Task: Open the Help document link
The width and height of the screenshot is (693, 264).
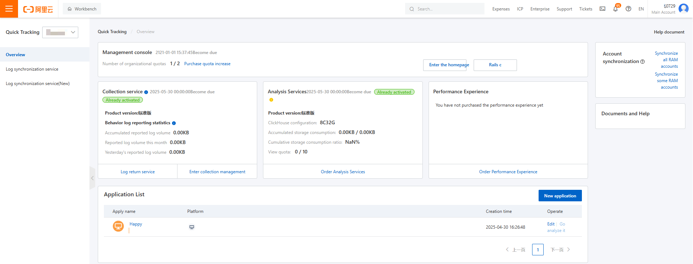Action: click(x=669, y=32)
